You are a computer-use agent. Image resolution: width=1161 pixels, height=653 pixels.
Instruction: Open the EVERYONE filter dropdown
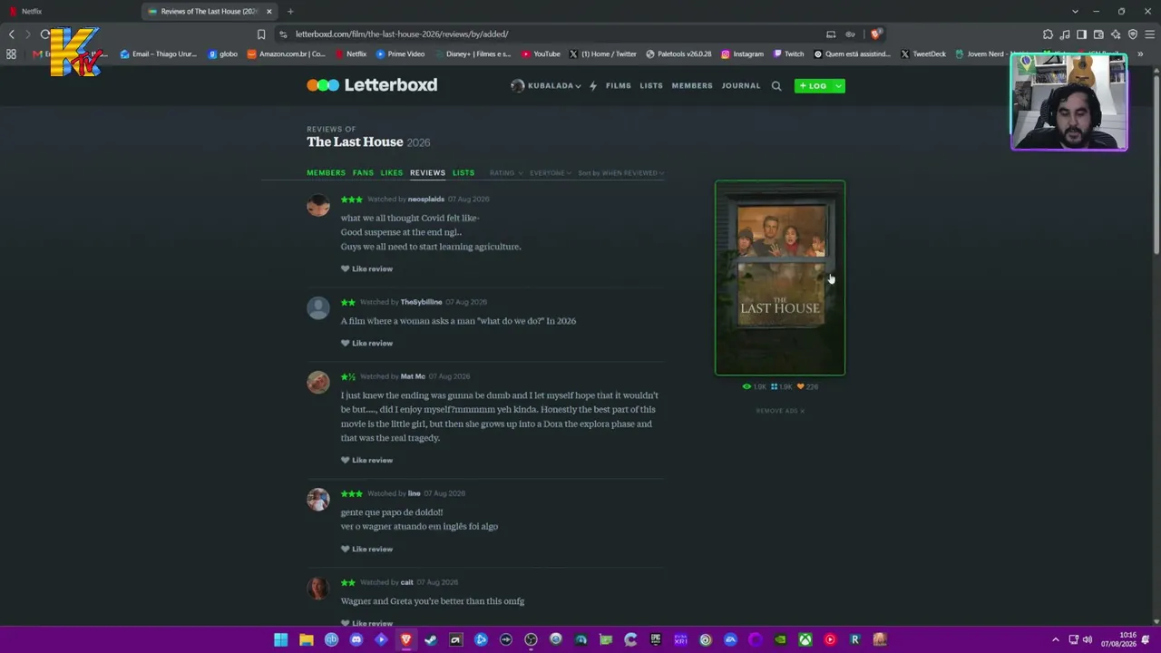(x=551, y=173)
